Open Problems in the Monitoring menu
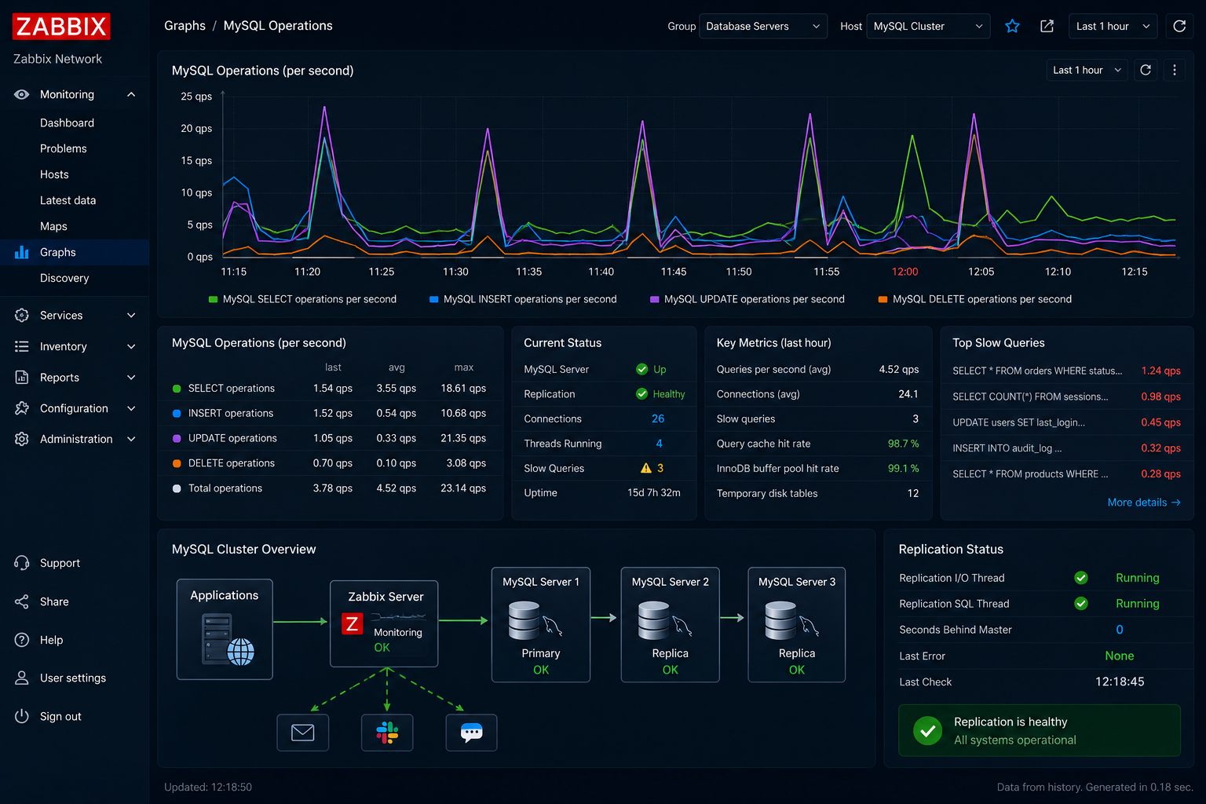This screenshot has height=804, width=1206. pyautogui.click(x=64, y=148)
